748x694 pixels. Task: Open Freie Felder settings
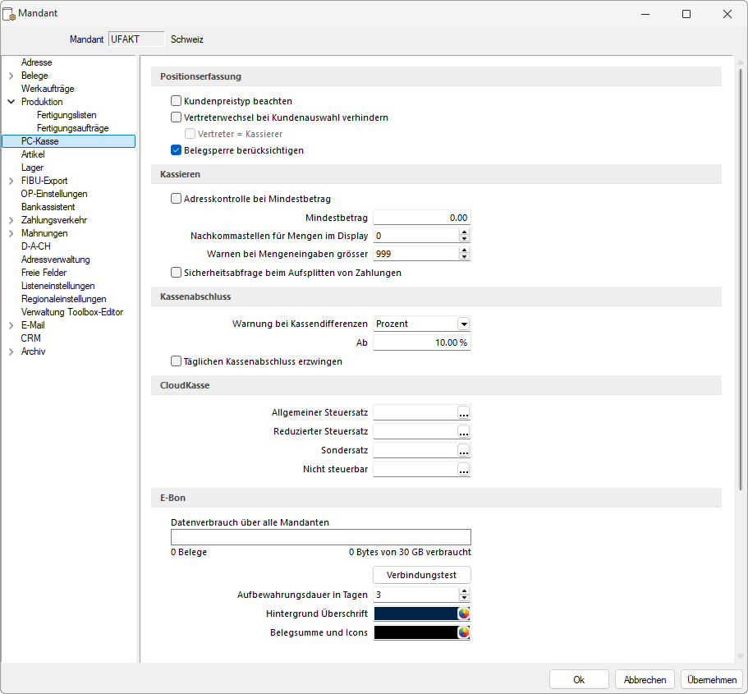44,273
